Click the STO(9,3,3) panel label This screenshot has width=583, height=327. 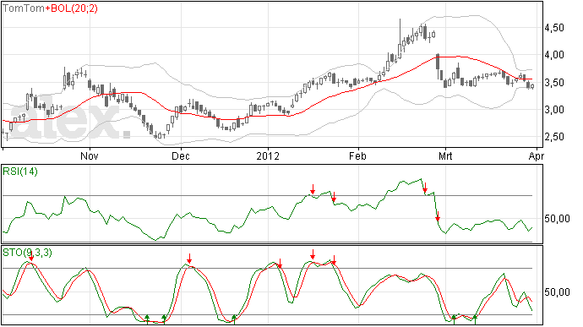click(28, 253)
